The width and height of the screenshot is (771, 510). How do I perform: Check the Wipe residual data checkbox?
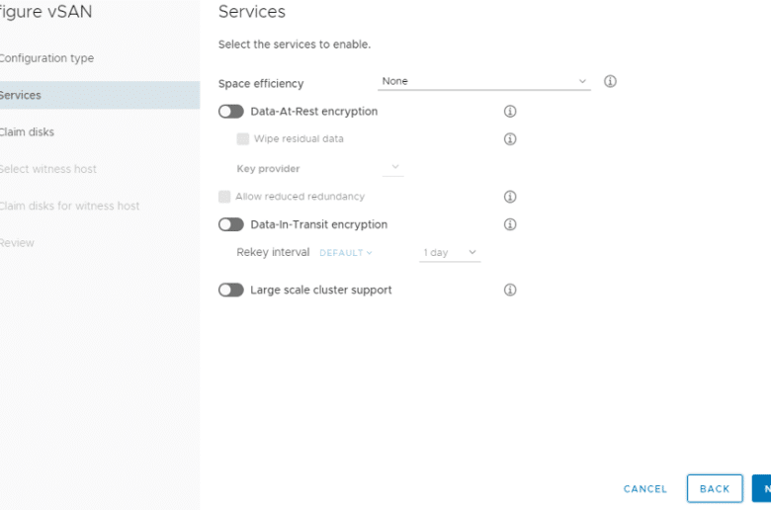[x=243, y=138]
